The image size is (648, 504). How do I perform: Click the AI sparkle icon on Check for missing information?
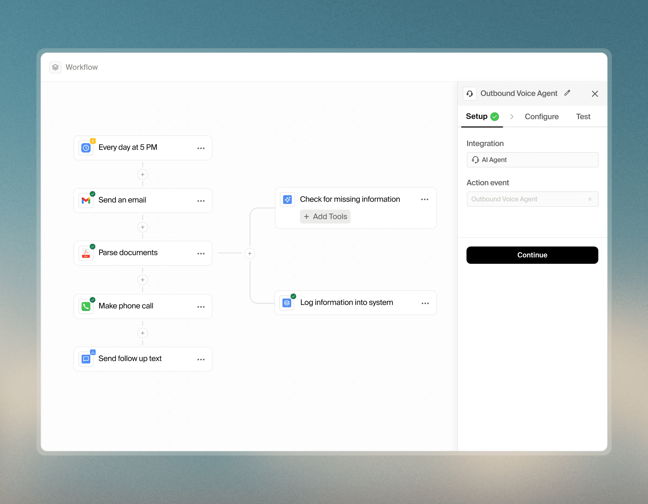coord(287,199)
